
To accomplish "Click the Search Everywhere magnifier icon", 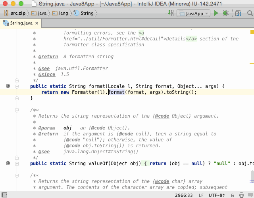I will [x=250, y=13].
